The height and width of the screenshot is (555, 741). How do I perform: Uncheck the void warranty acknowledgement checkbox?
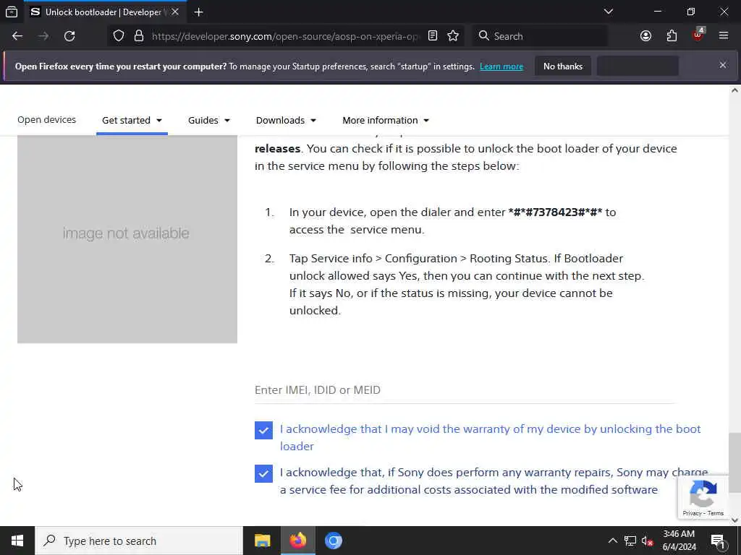click(263, 430)
